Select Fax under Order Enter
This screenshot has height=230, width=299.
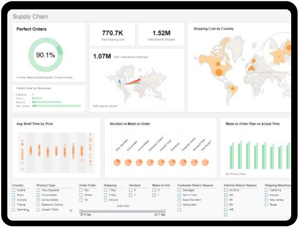pos(81,190)
